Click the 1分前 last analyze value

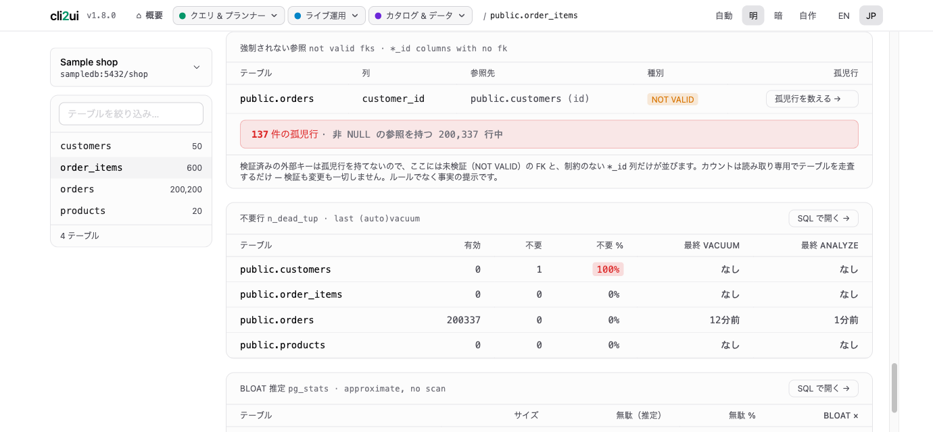tap(846, 320)
